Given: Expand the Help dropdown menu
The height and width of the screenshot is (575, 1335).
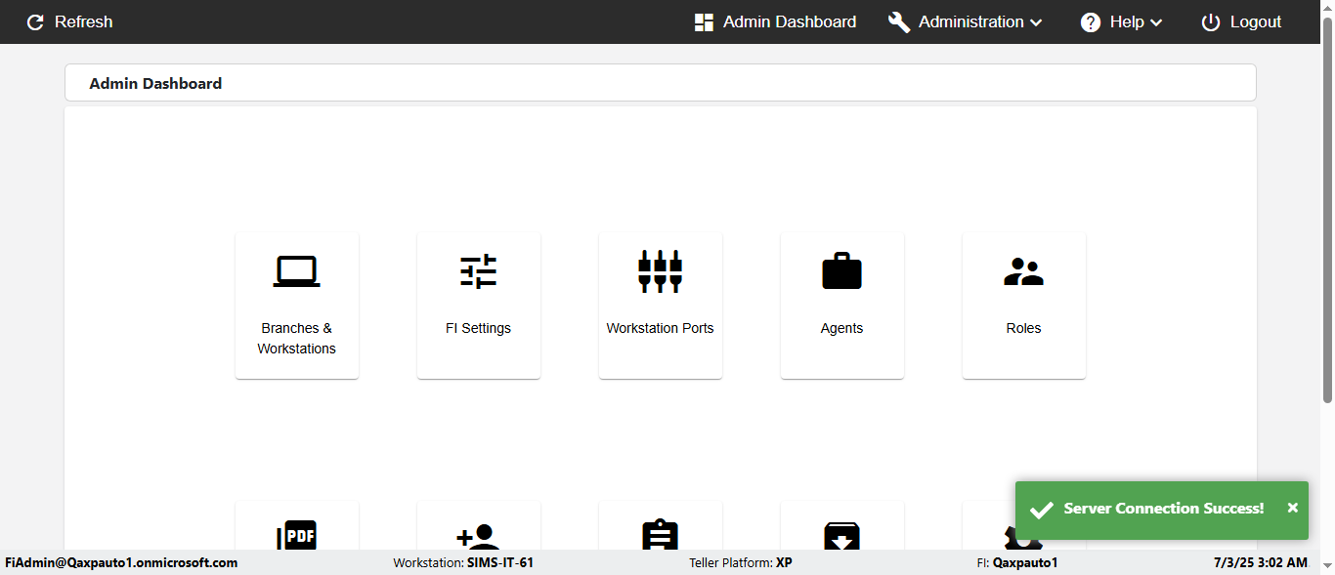Looking at the screenshot, I should (1121, 21).
